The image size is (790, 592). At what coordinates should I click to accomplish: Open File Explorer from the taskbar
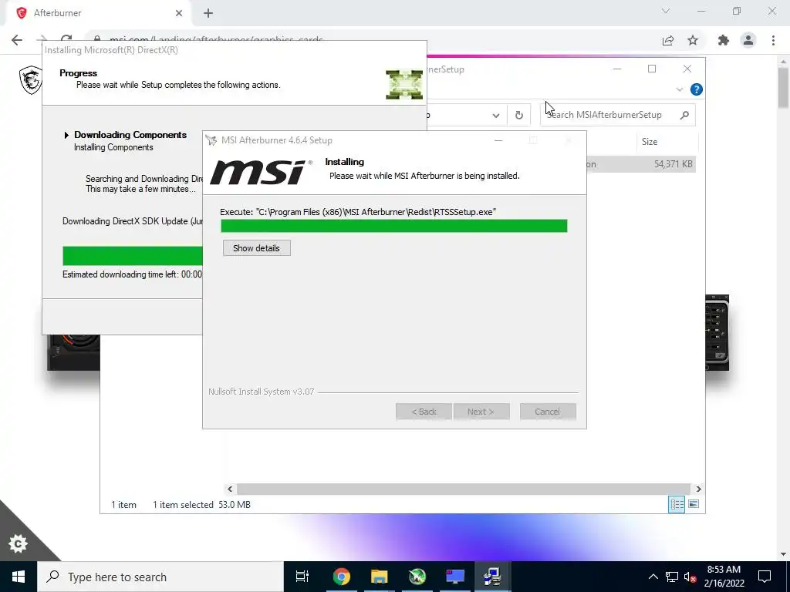tap(379, 577)
